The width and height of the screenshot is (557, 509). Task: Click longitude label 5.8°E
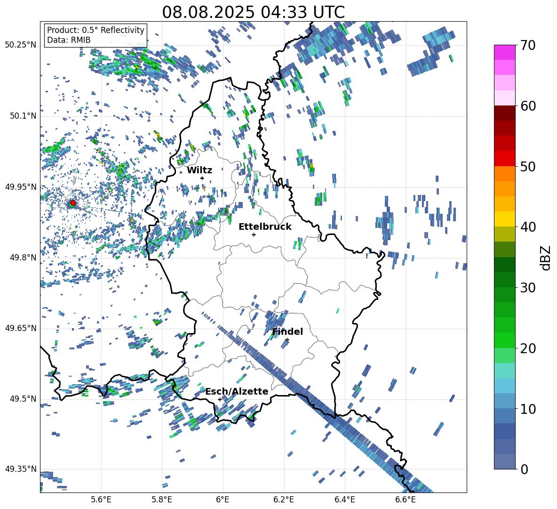point(162,500)
